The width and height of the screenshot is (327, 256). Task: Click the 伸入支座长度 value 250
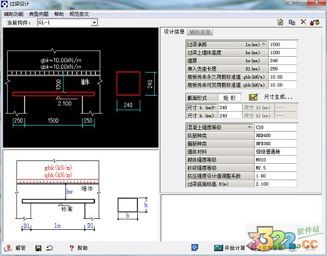coord(282,69)
